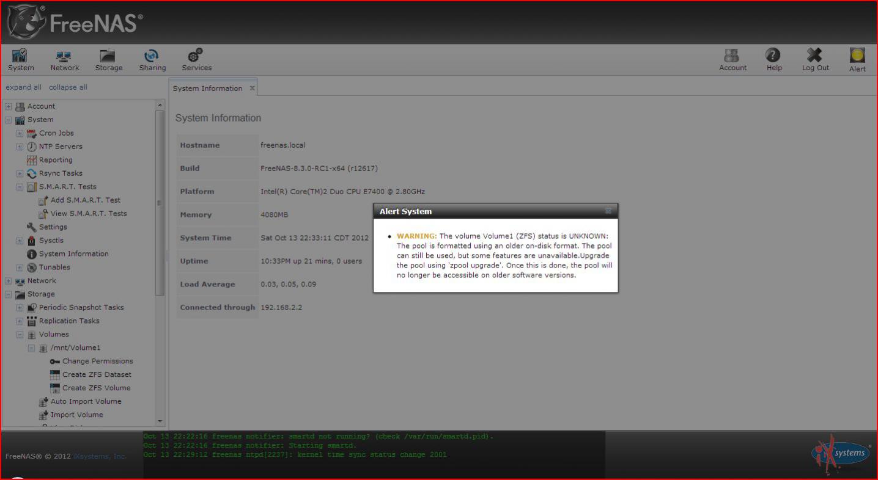Open Add S.M.A.R.T. Test
The width and height of the screenshot is (878, 480).
point(86,200)
